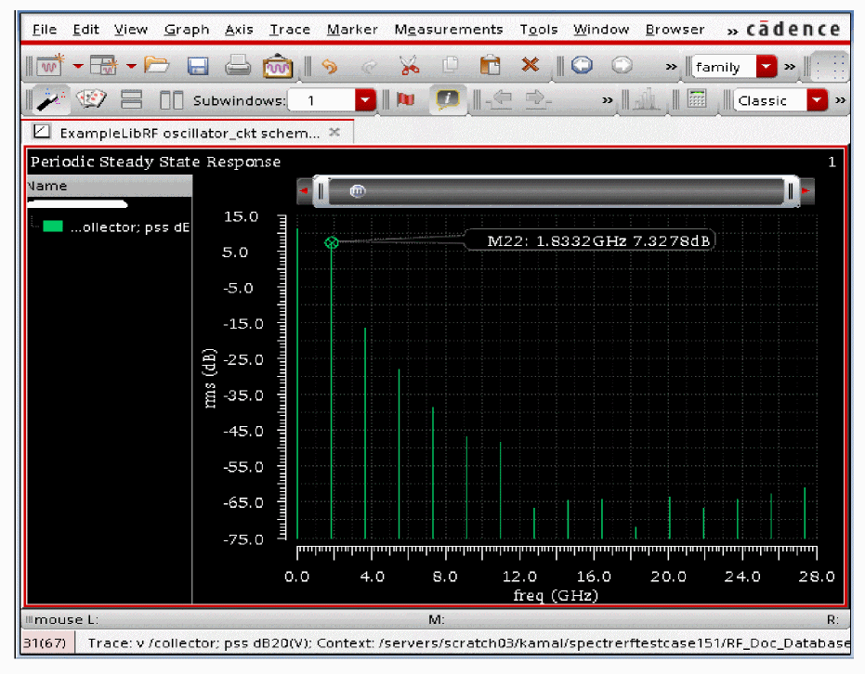This screenshot has height=674, width=865.
Task: Click the scissors Cut icon
Action: tap(409, 66)
